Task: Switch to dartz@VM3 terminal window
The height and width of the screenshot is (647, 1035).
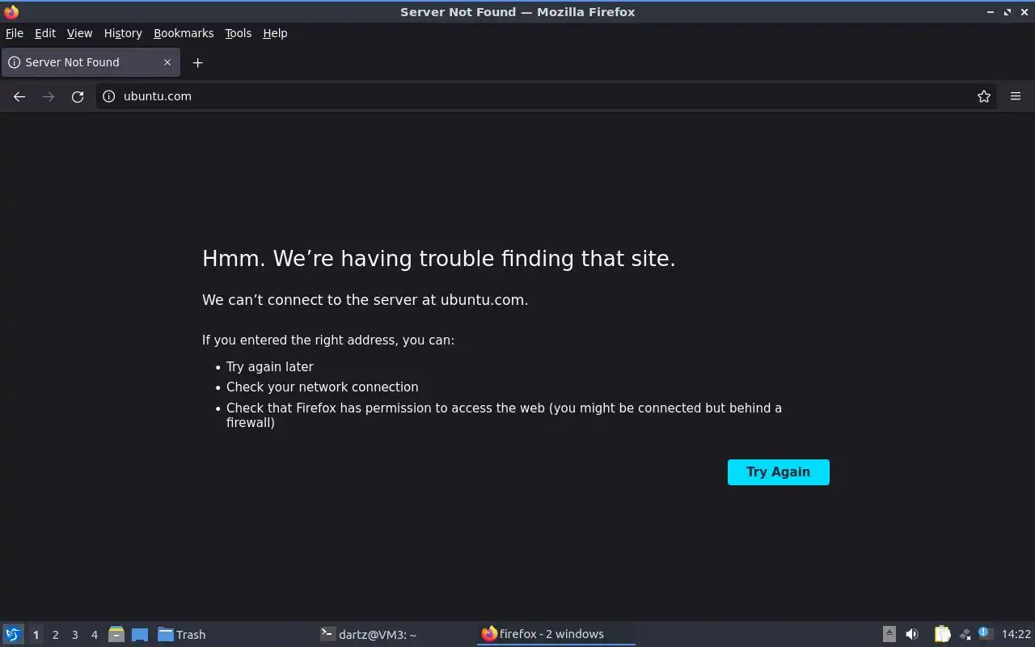Action: (369, 635)
